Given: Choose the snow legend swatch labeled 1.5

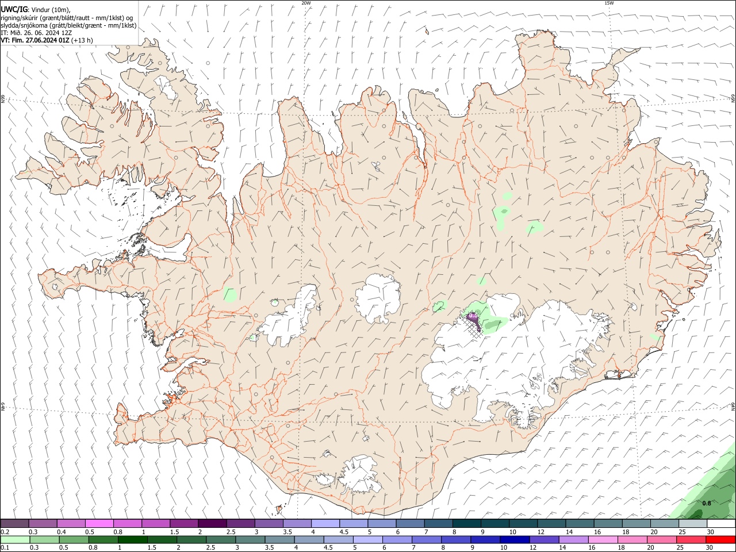Looking at the screenshot, I should [184, 523].
